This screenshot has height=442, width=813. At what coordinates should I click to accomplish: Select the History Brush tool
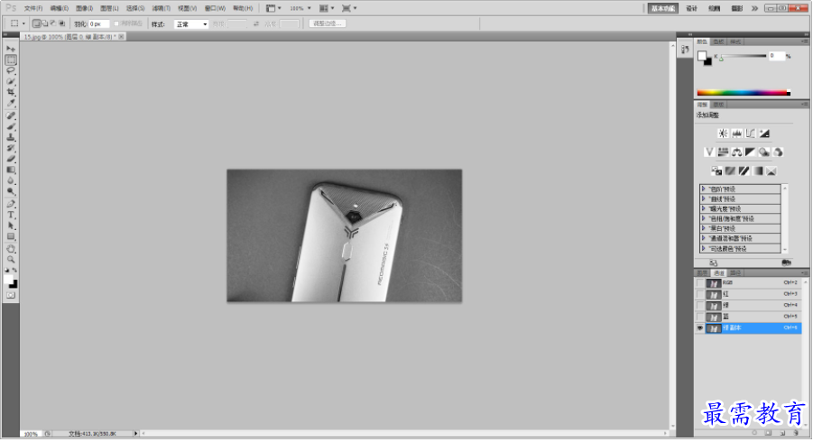pos(10,148)
